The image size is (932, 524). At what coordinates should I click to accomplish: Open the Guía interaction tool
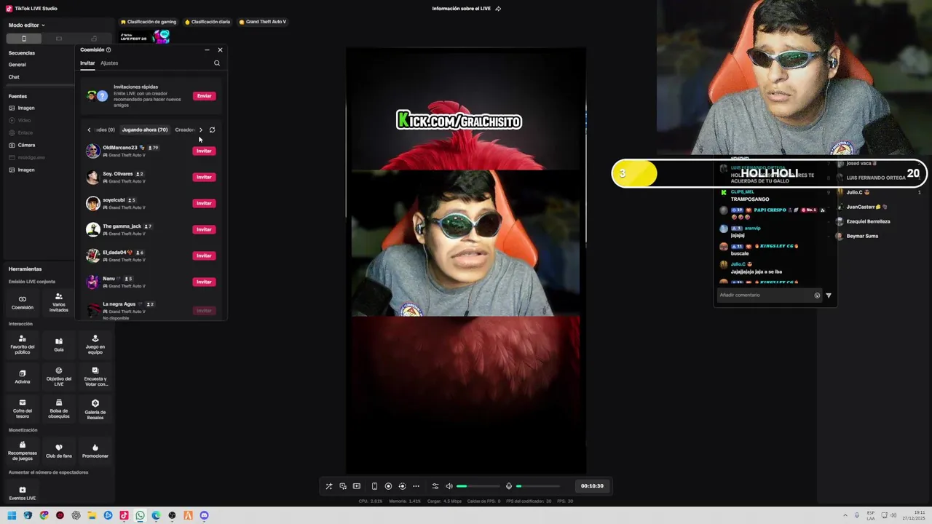[58, 344]
